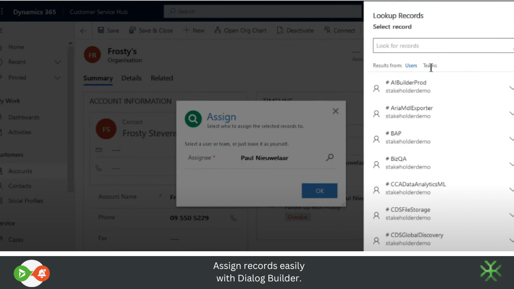Expand the Recent sidebar chevron
This screenshot has width=514, height=289.
57,62
